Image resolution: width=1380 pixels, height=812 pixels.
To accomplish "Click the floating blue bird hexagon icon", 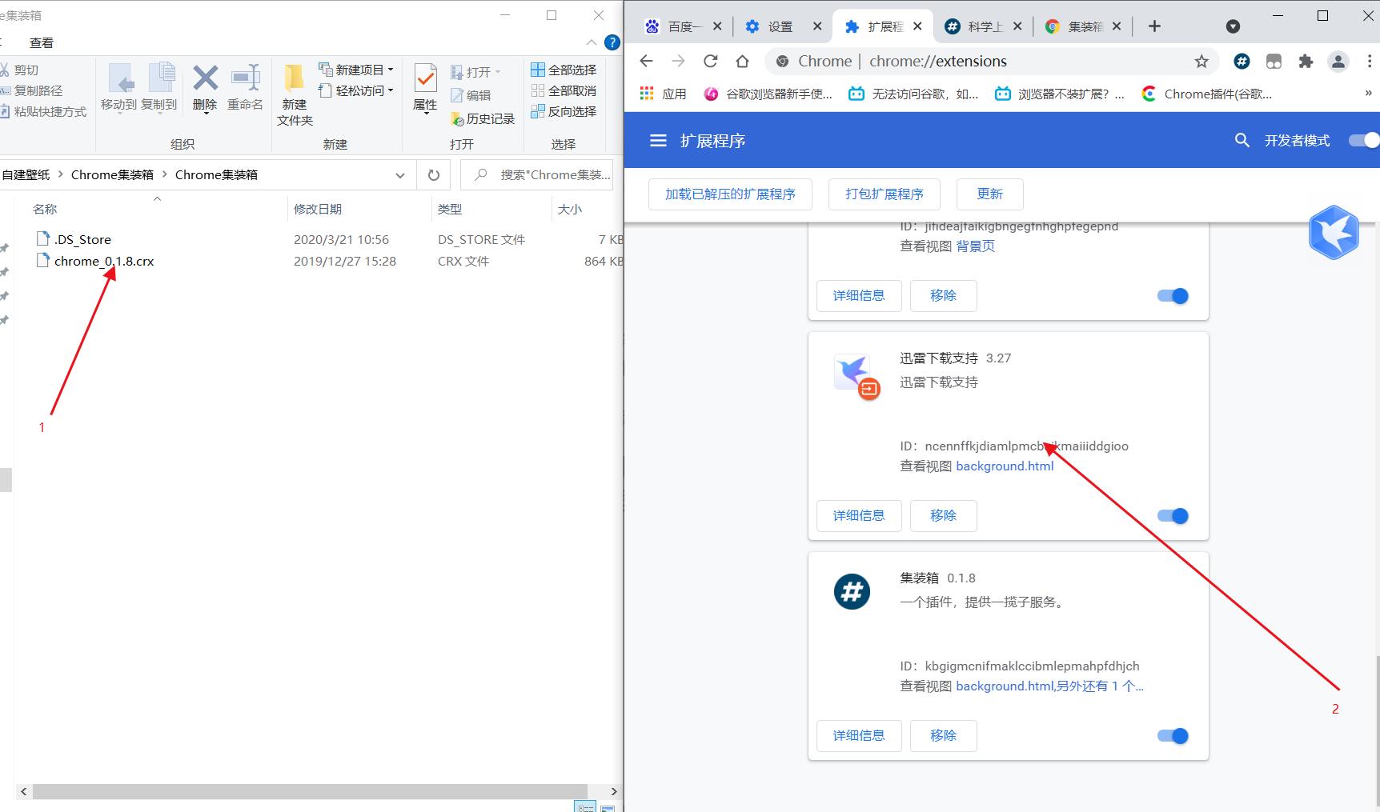I will (x=1334, y=233).
